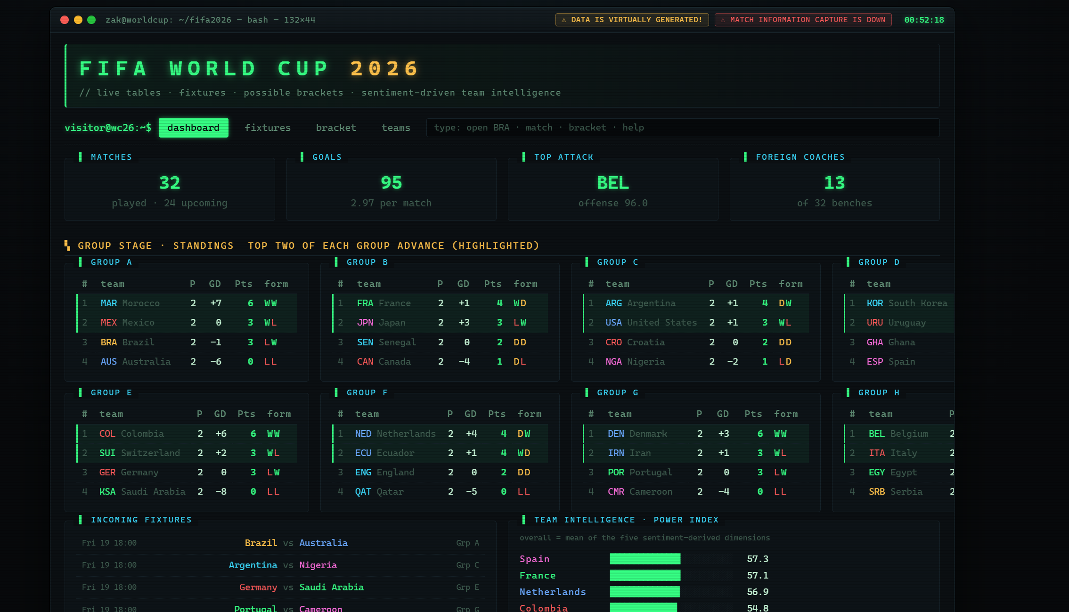1069x612 pixels.
Task: Select Spain in the power index list
Action: coord(534,559)
